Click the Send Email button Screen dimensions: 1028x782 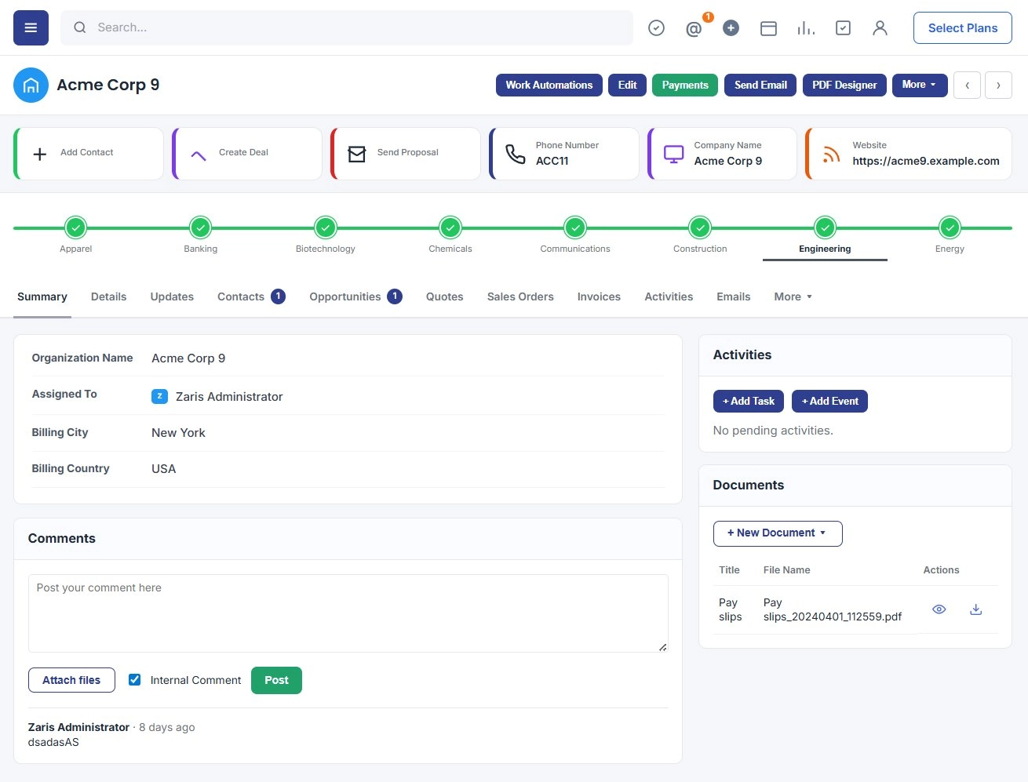point(760,85)
